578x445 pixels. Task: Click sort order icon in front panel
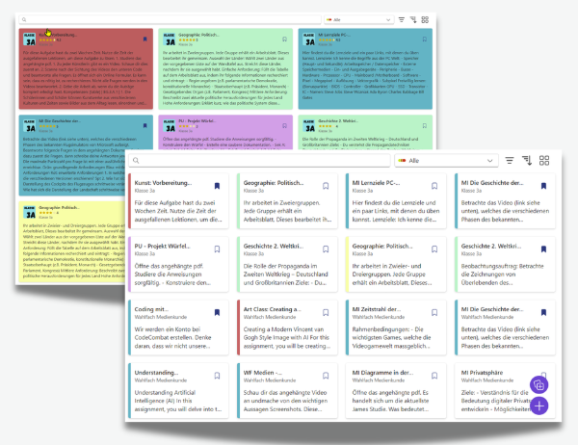point(527,161)
